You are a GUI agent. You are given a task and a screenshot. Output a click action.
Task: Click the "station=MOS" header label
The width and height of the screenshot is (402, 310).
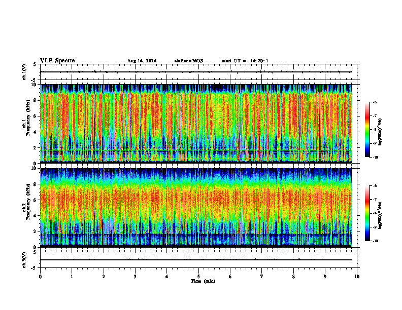(x=189, y=61)
